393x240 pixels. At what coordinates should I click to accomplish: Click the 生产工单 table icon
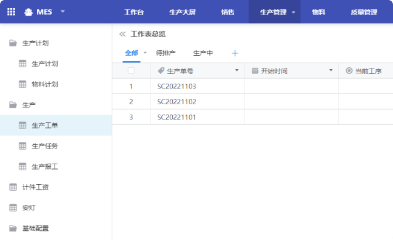(22, 125)
